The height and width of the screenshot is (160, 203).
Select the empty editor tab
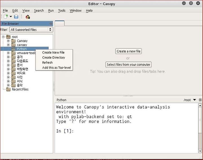[60, 23]
